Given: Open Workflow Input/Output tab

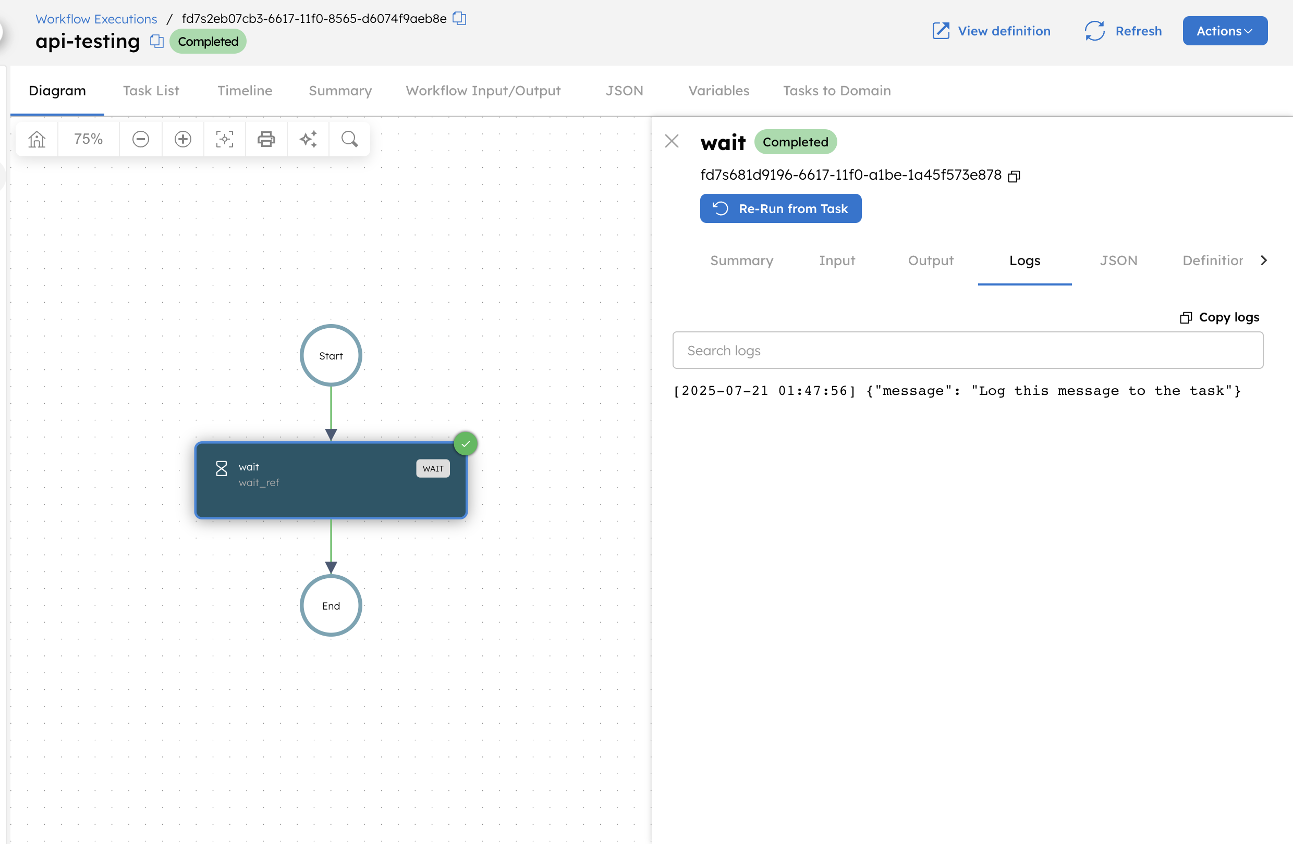Looking at the screenshot, I should tap(483, 91).
